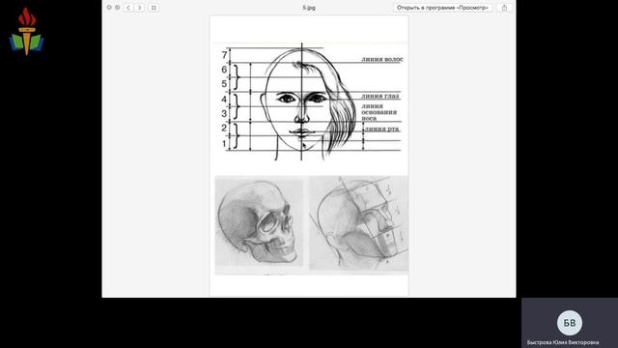Close the Quick Look preview window
The image size is (618, 348).
(x=109, y=8)
